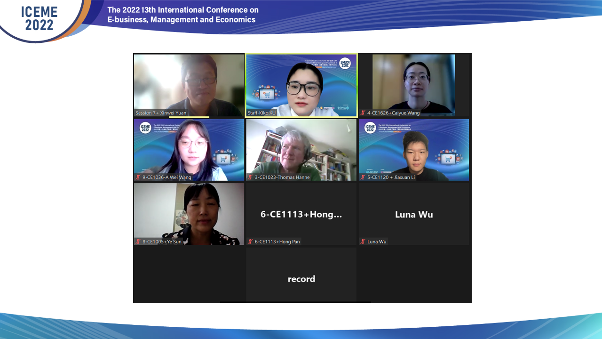Screen dimensions: 602x339
Task: Select Thomas Hanne's video tile
Action: pyautogui.click(x=301, y=150)
